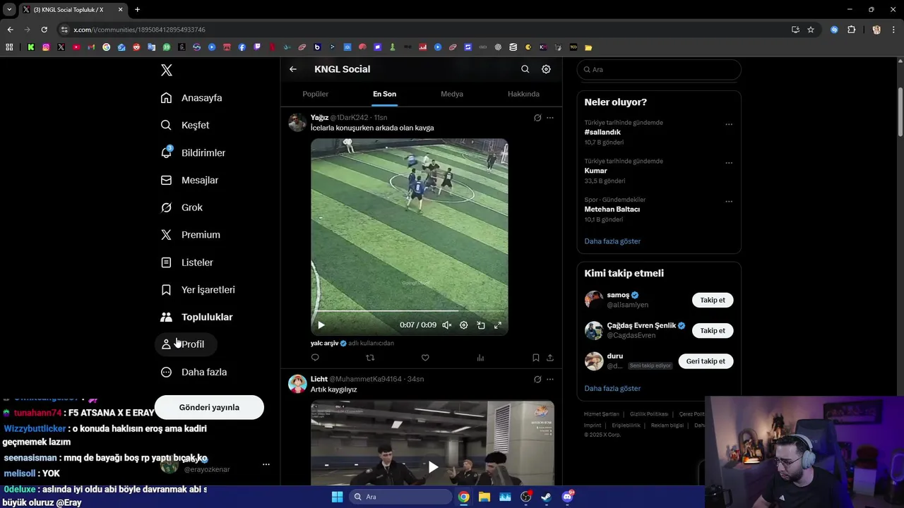Open Metehan Baltacı trending topic
Screen dimensions: 904x508
tap(612, 210)
